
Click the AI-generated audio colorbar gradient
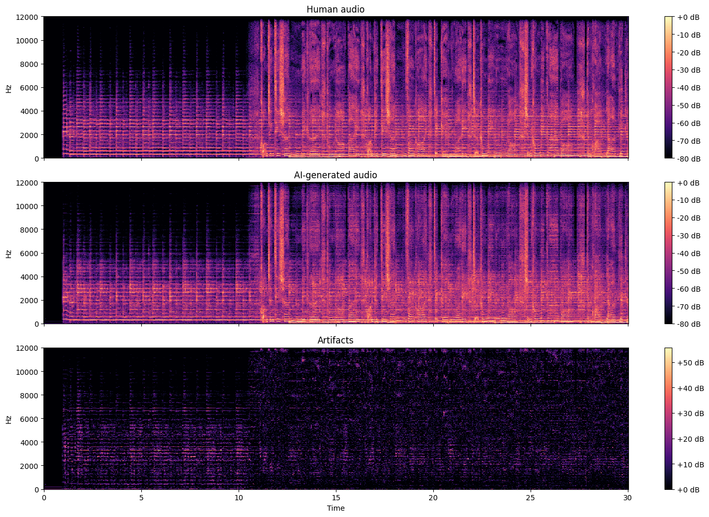668,253
